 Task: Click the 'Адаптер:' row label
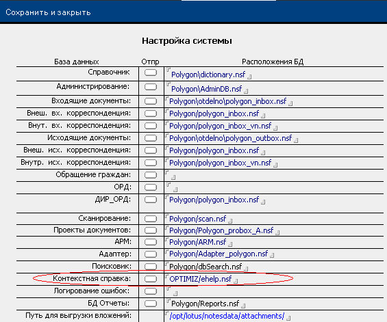(115, 254)
